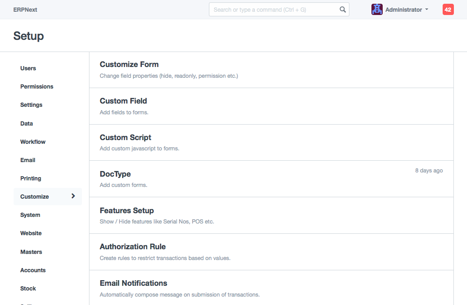Viewport: 467px width, 305px height.
Task: Click the Setup page heading
Action: coord(29,36)
